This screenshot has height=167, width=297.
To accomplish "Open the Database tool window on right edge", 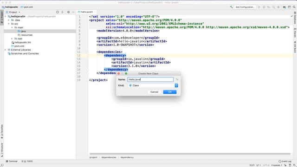I will (295, 18).
